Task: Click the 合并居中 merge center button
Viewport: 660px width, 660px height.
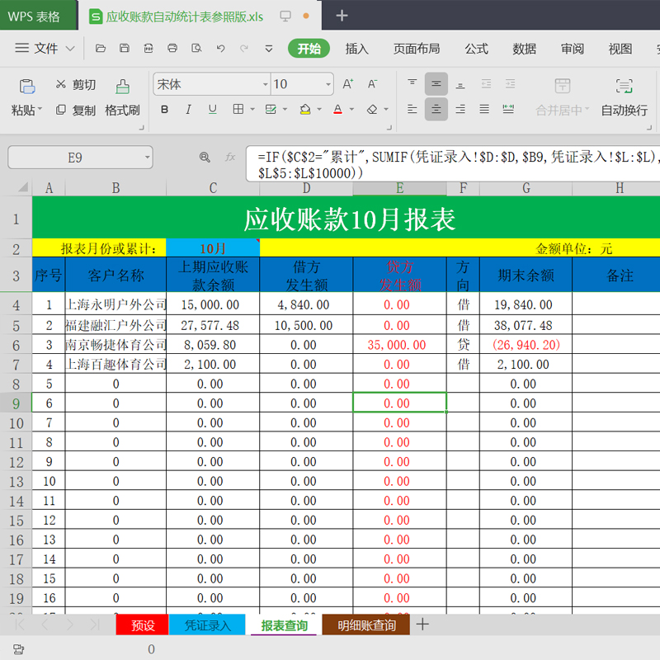Action: tap(563, 97)
